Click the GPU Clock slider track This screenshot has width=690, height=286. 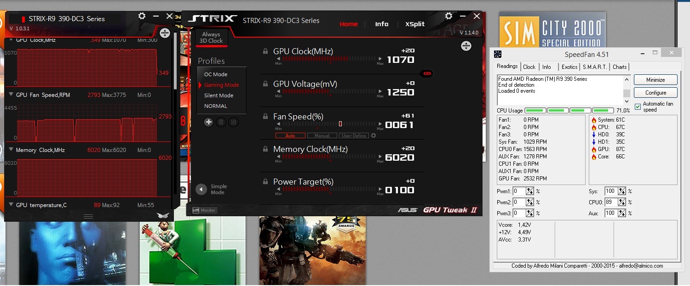[x=329, y=59]
